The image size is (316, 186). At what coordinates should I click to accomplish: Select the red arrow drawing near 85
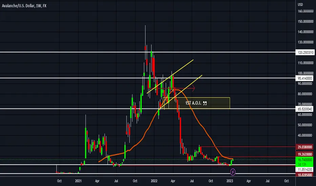tap(172, 88)
